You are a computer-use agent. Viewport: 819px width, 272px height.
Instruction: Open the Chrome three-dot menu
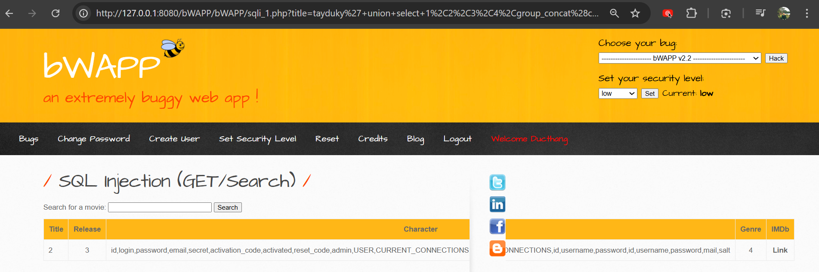click(x=807, y=13)
